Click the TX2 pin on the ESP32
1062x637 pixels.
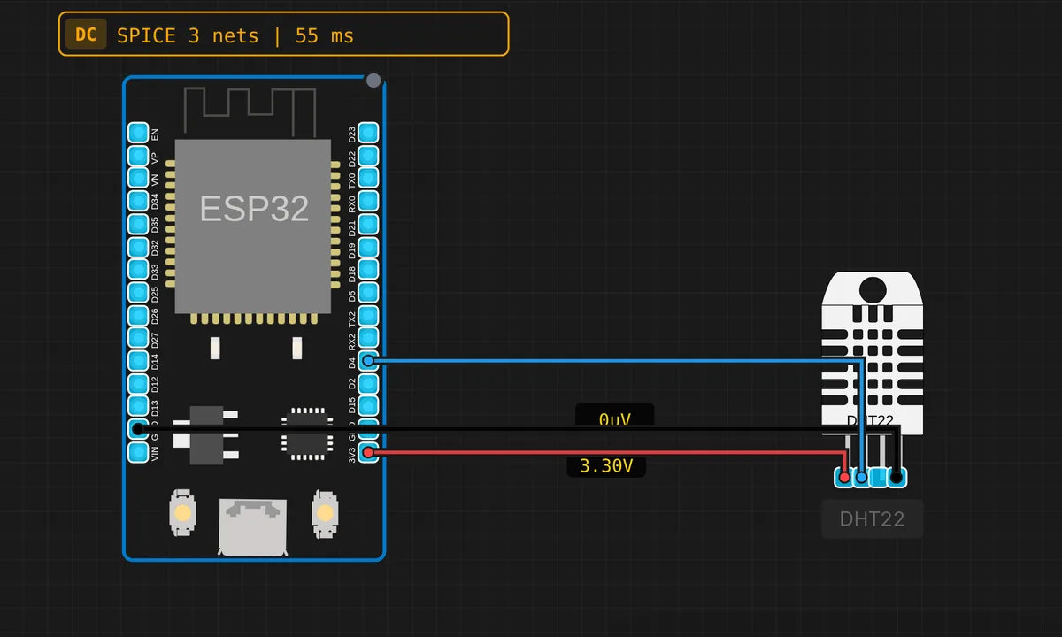pyautogui.click(x=368, y=316)
